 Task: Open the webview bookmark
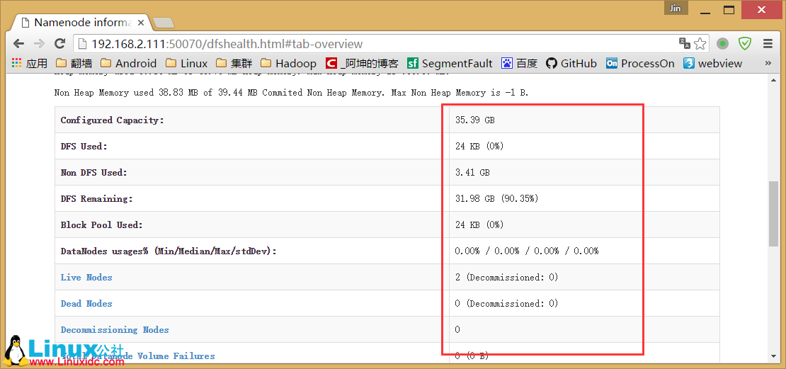713,63
